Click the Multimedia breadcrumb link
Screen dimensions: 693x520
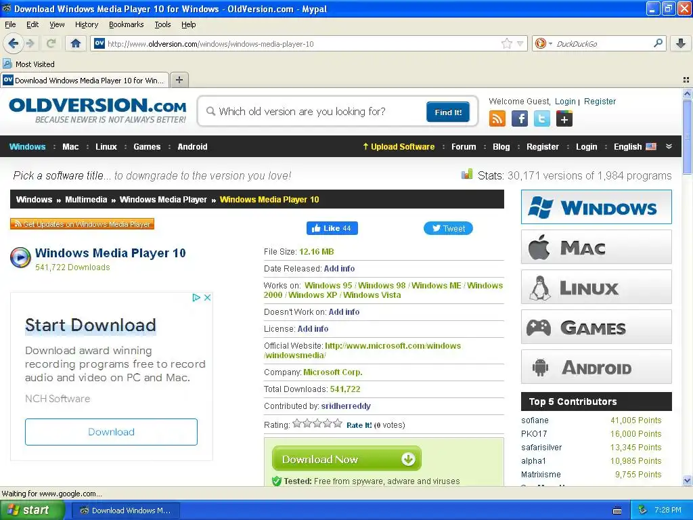point(86,200)
